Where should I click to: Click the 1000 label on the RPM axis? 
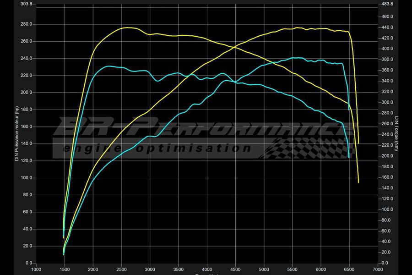click(x=36, y=269)
